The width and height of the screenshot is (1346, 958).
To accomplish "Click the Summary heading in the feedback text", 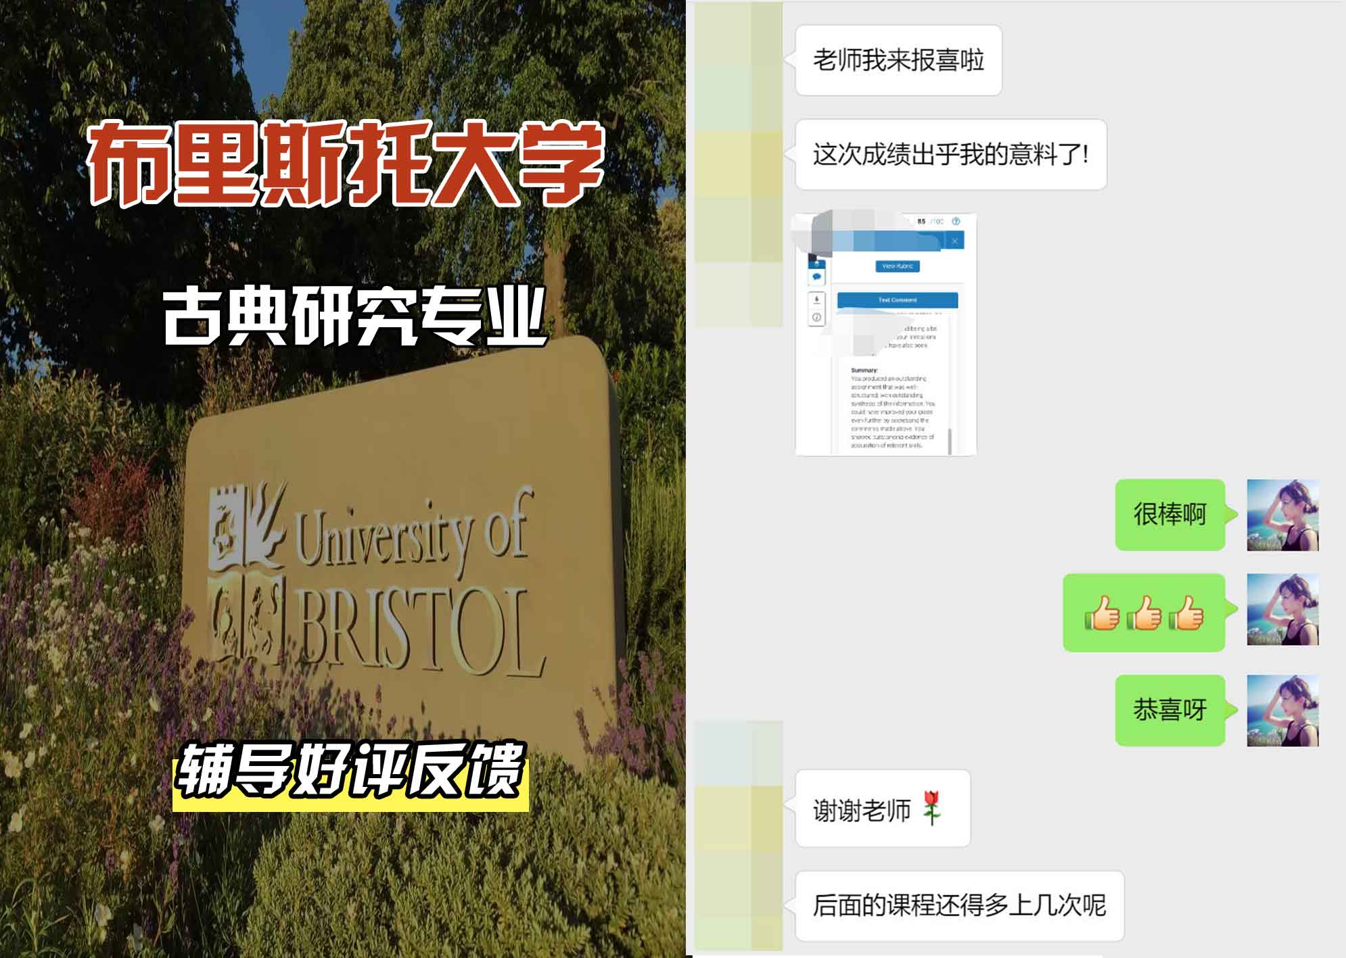I will coord(864,369).
